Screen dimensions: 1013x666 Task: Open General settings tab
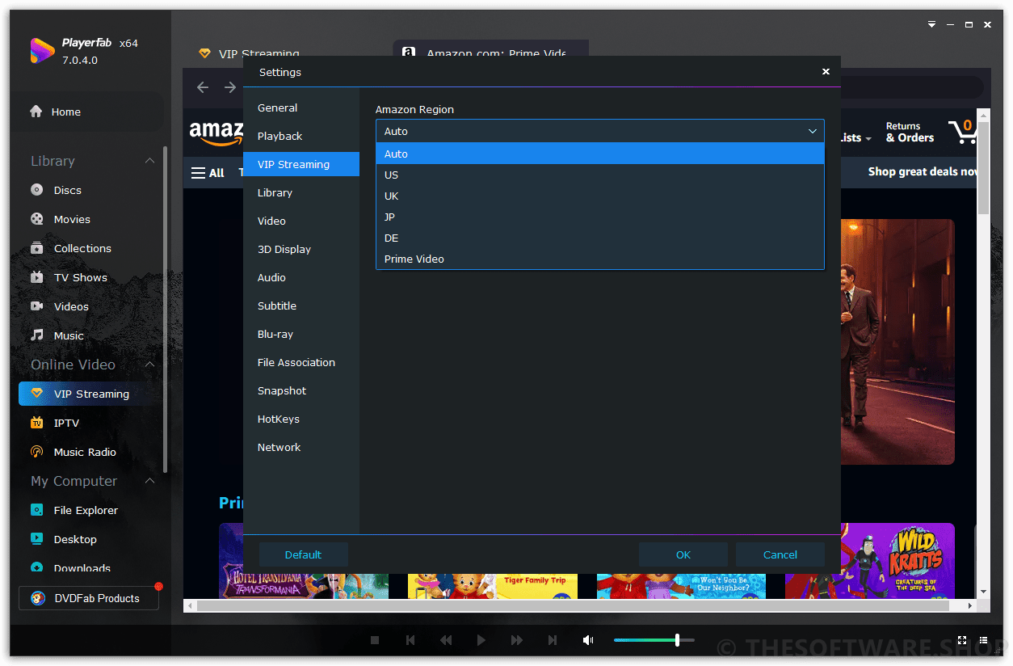pyautogui.click(x=301, y=107)
